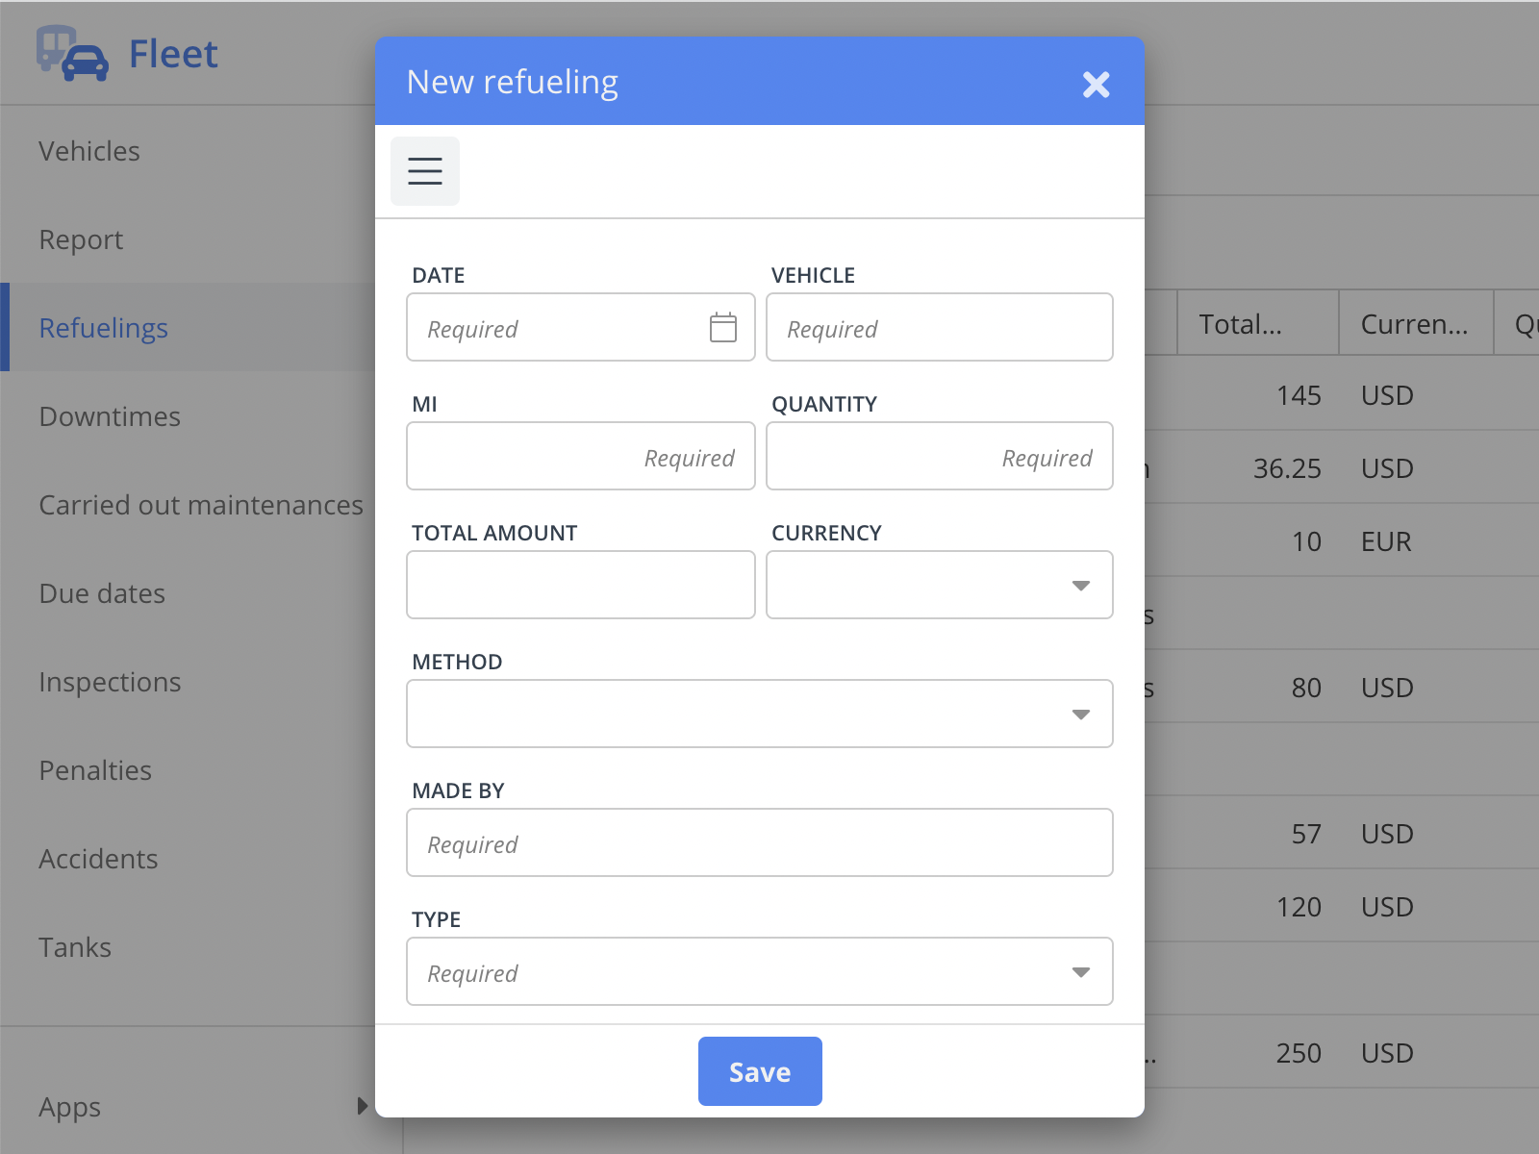The height and width of the screenshot is (1154, 1539).
Task: Click the Fleet logo icon
Action: click(72, 54)
